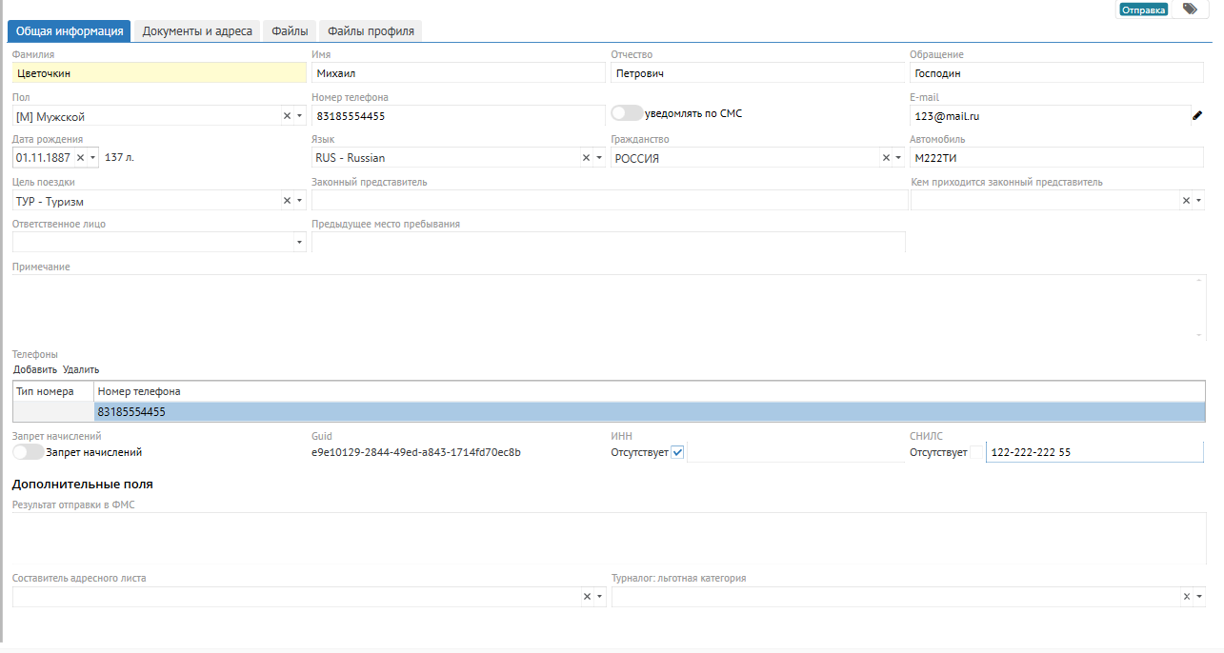Clear the Язык selection with X icon
Screen dimensions: 1224x653
click(586, 158)
